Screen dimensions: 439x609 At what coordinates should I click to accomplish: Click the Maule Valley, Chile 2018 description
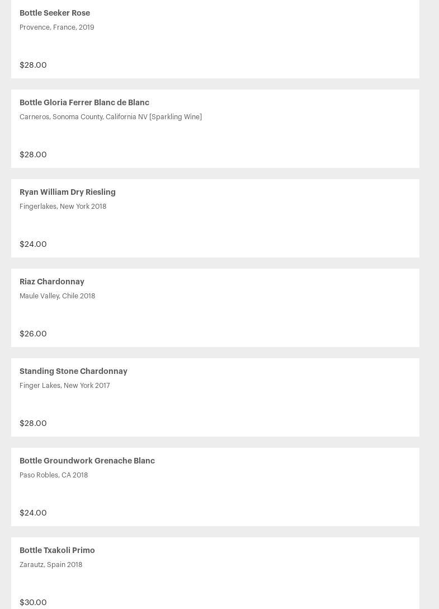pos(57,296)
